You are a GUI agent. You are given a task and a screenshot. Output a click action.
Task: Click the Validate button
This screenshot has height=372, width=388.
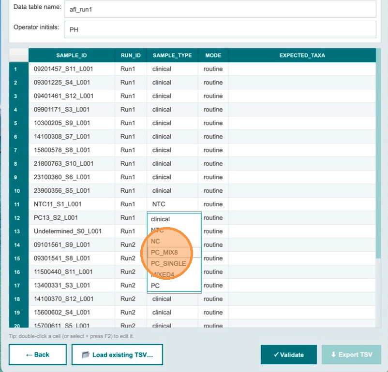click(x=288, y=355)
